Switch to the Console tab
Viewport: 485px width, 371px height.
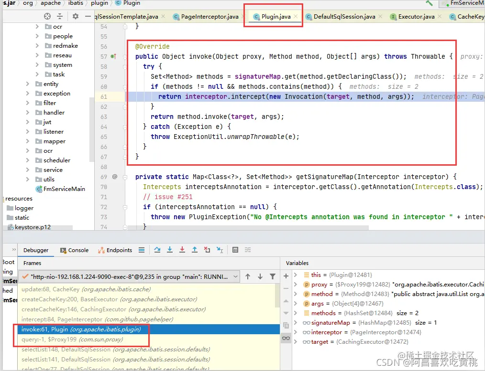74,250
